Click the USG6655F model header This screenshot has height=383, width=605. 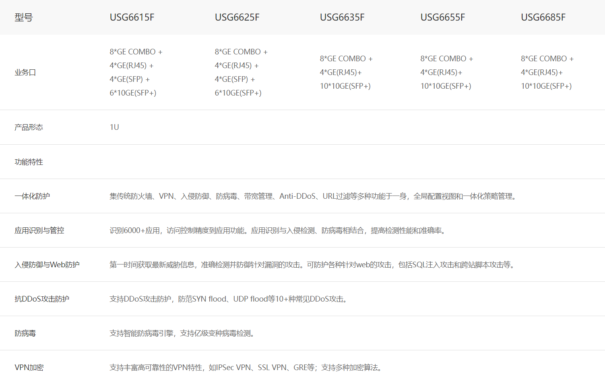click(x=442, y=17)
